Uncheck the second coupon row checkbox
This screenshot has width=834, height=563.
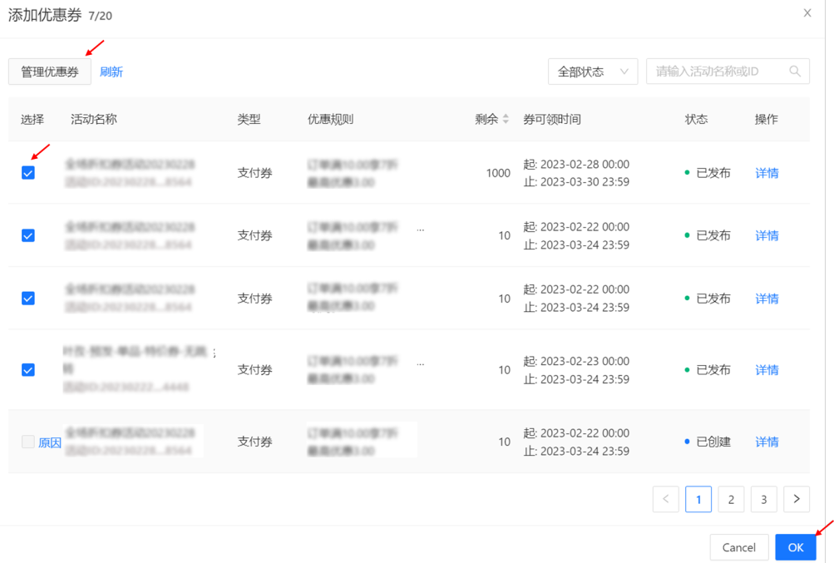(x=28, y=235)
